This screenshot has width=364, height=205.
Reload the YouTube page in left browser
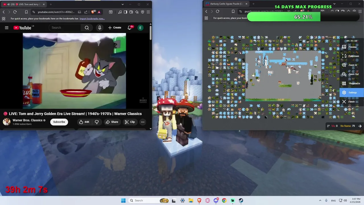pyautogui.click(x=15, y=12)
